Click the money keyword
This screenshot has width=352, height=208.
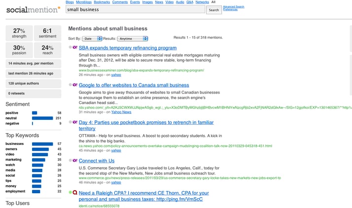click(x=11, y=186)
